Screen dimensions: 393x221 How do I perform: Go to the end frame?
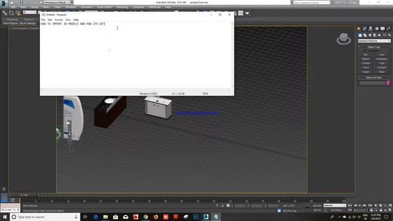click(x=370, y=206)
